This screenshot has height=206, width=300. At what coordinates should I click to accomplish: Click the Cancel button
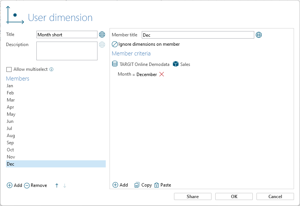[275, 196]
